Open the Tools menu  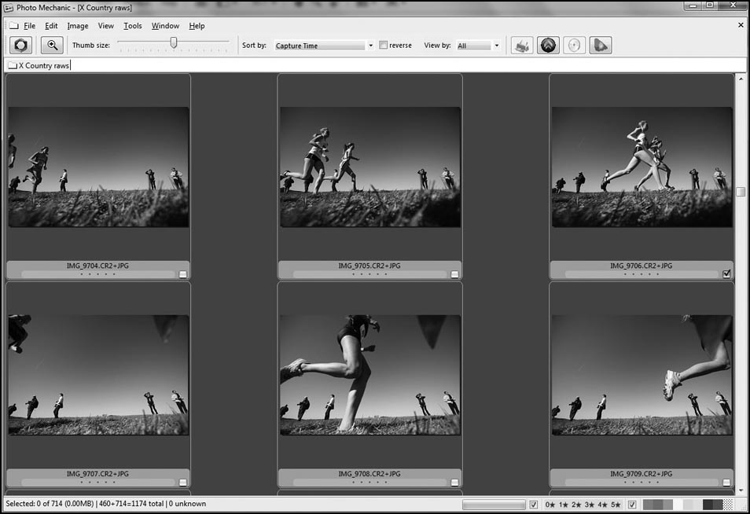[x=133, y=26]
